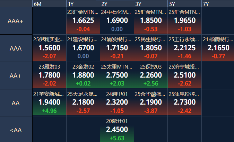Select the 6M maturity column header
Viewport: 234px width, 142px height.
49,4
